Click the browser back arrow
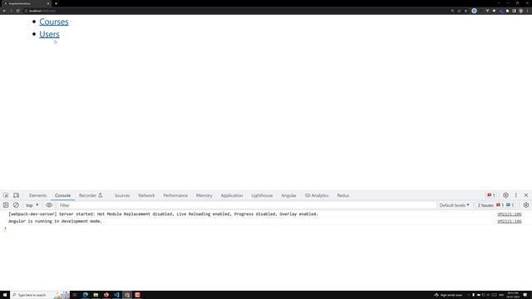 tap(4, 11)
